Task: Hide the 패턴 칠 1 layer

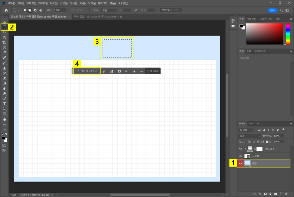Action: pos(241,149)
